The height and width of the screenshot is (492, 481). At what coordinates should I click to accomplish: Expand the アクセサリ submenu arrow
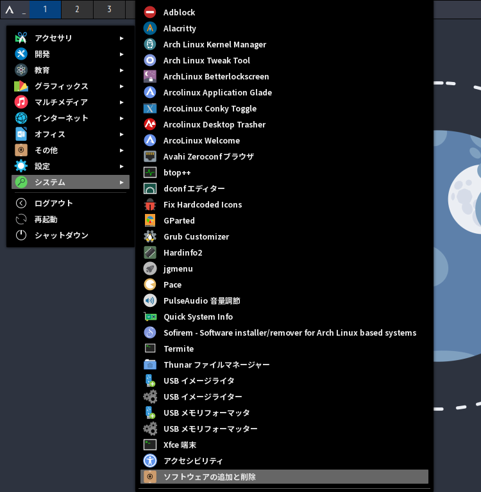[x=122, y=38]
